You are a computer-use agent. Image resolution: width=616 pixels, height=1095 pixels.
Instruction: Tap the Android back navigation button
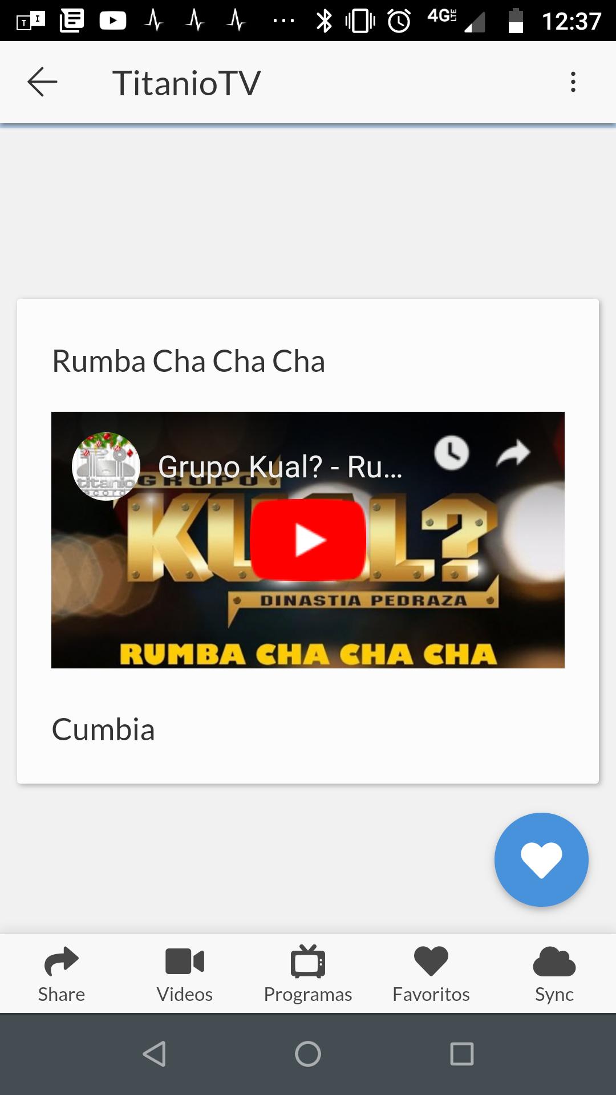[154, 1053]
